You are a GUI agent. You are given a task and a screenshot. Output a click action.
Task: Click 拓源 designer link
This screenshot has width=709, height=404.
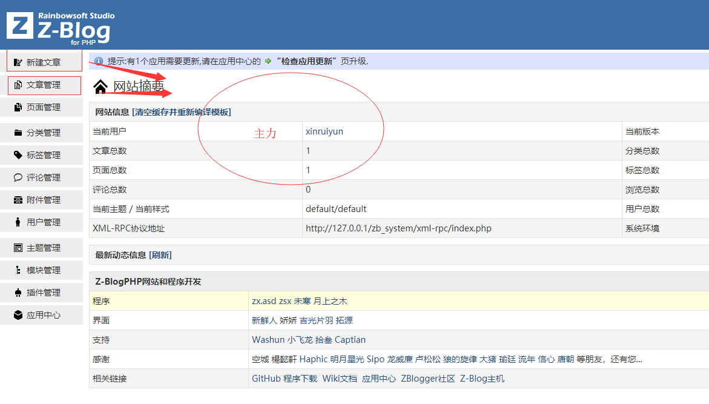pos(344,320)
